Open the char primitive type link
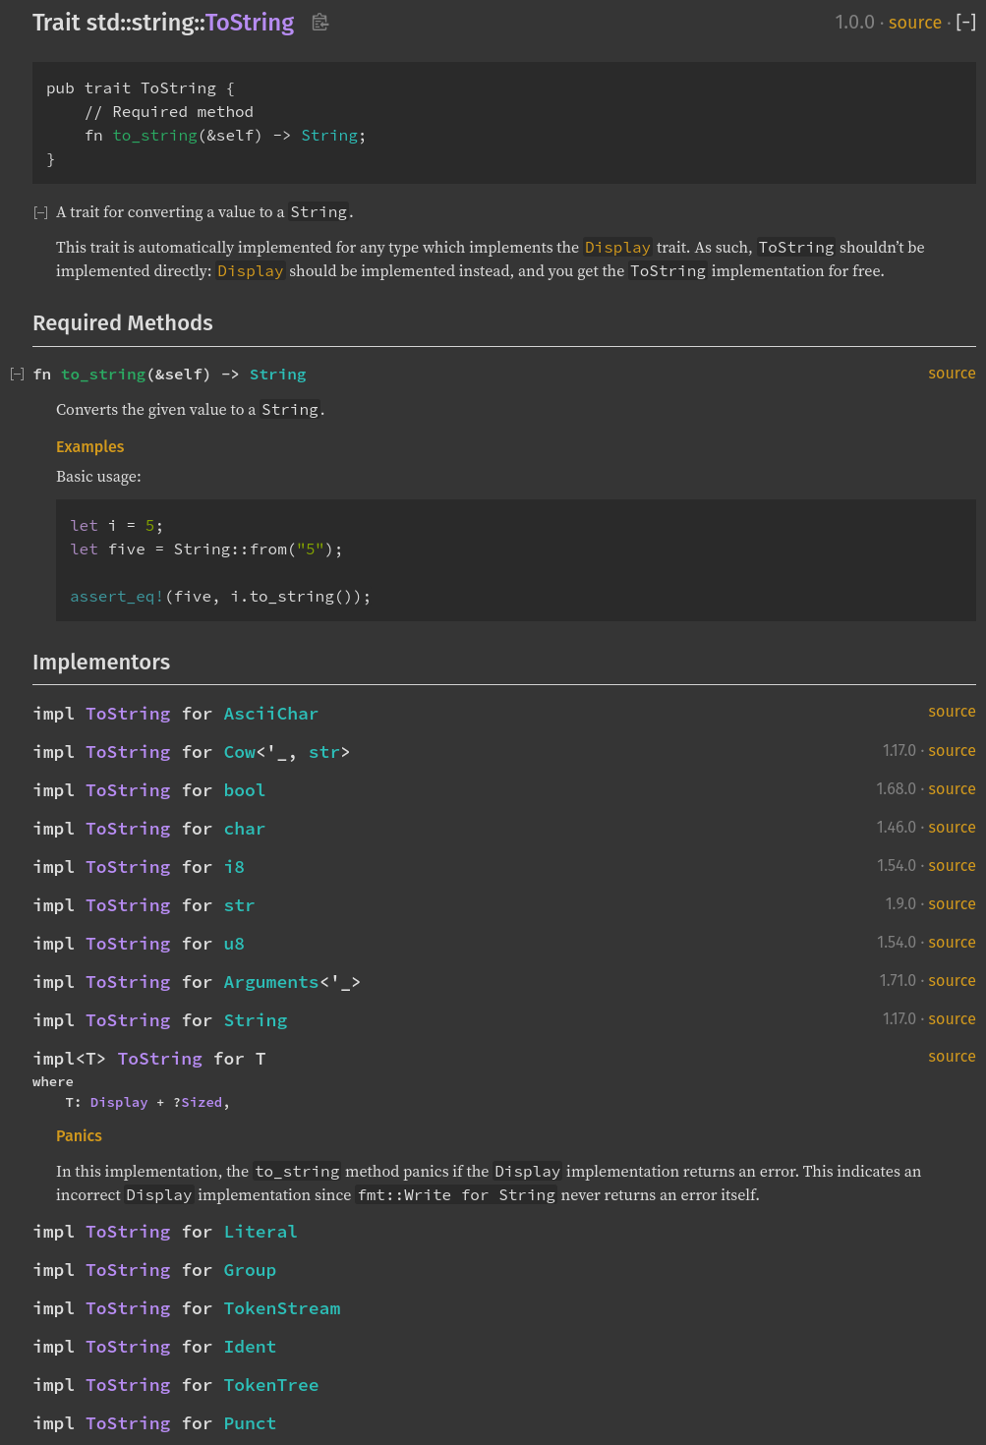 point(245,829)
